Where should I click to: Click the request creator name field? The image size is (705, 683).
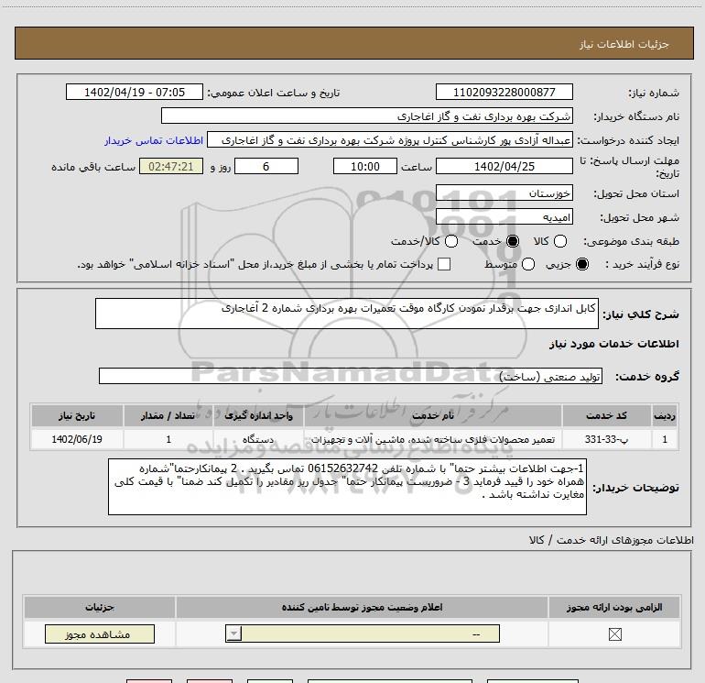[390, 140]
